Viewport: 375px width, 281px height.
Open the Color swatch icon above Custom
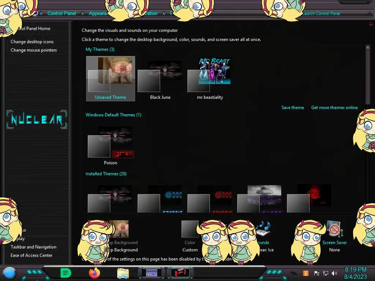[x=190, y=229]
